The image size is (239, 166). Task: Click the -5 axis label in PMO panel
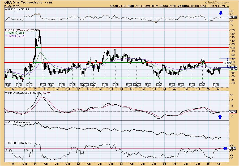231,117
